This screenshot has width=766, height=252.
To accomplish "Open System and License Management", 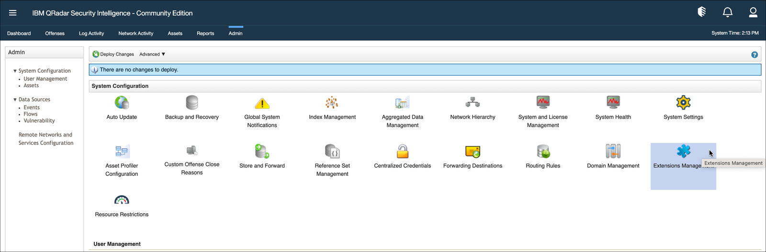I will [x=543, y=112].
